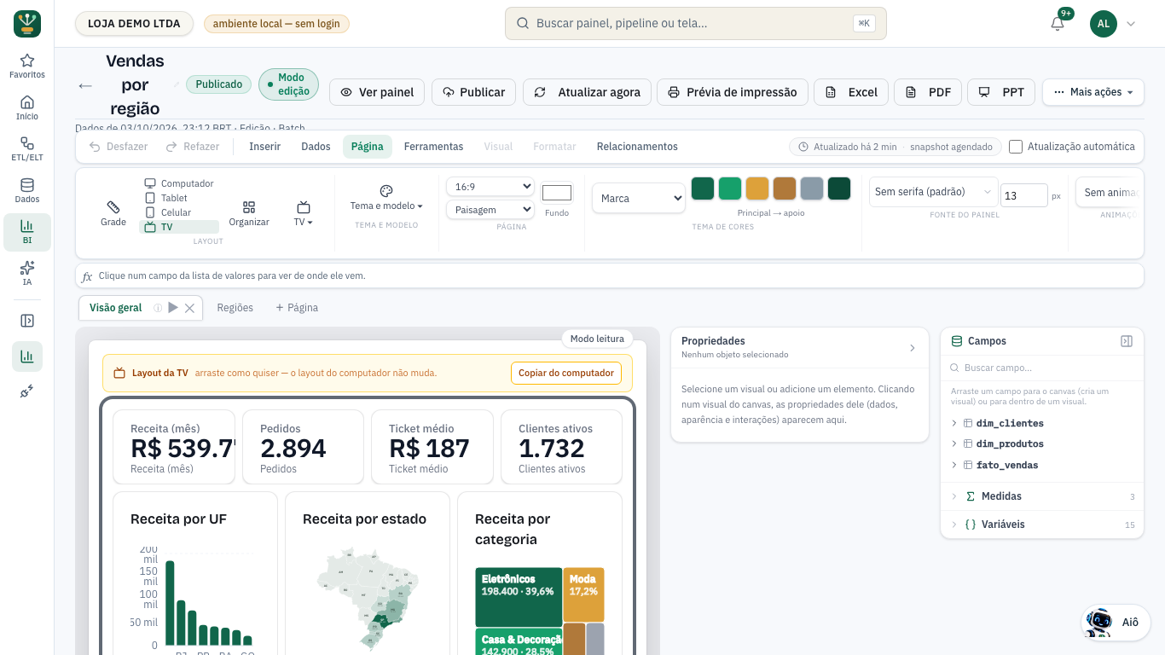Select the TV layout option in list
The image size is (1165, 655).
(x=179, y=227)
